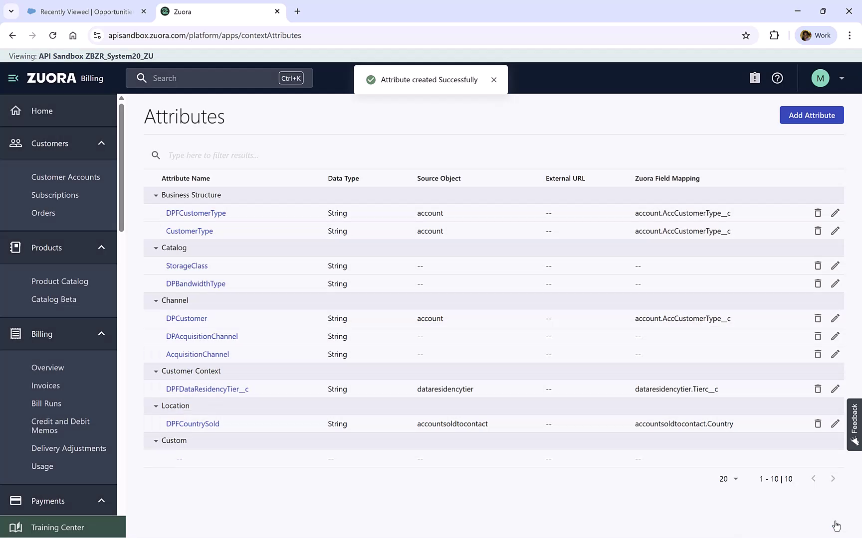Open the DPFCountrySold attribute link
The width and height of the screenshot is (862, 538).
(x=193, y=423)
